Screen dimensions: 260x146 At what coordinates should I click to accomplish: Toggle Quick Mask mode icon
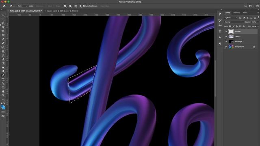click(3, 112)
